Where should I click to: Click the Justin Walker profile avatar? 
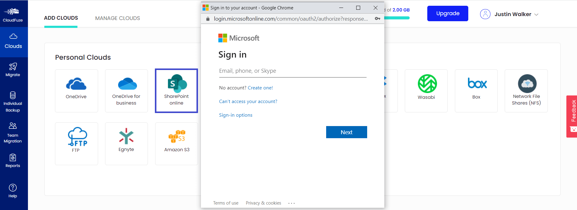pyautogui.click(x=485, y=14)
